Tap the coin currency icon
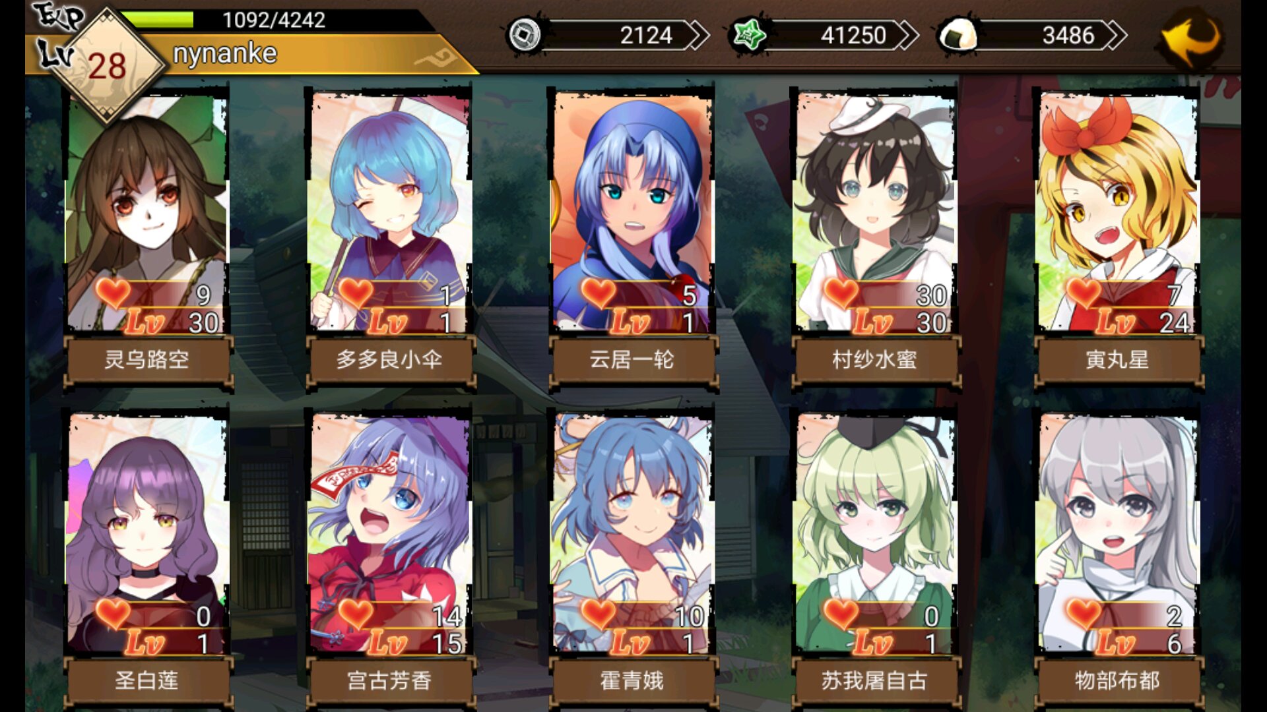Viewport: 1267px width, 712px height. coord(525,34)
